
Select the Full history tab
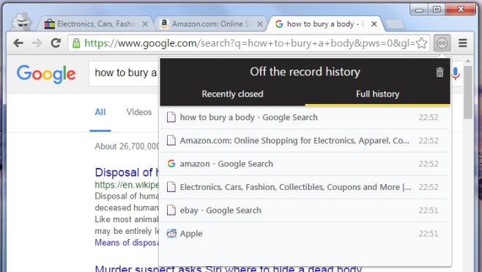coord(377,94)
